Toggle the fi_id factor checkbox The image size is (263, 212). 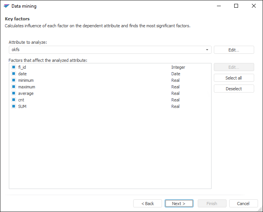click(14, 67)
